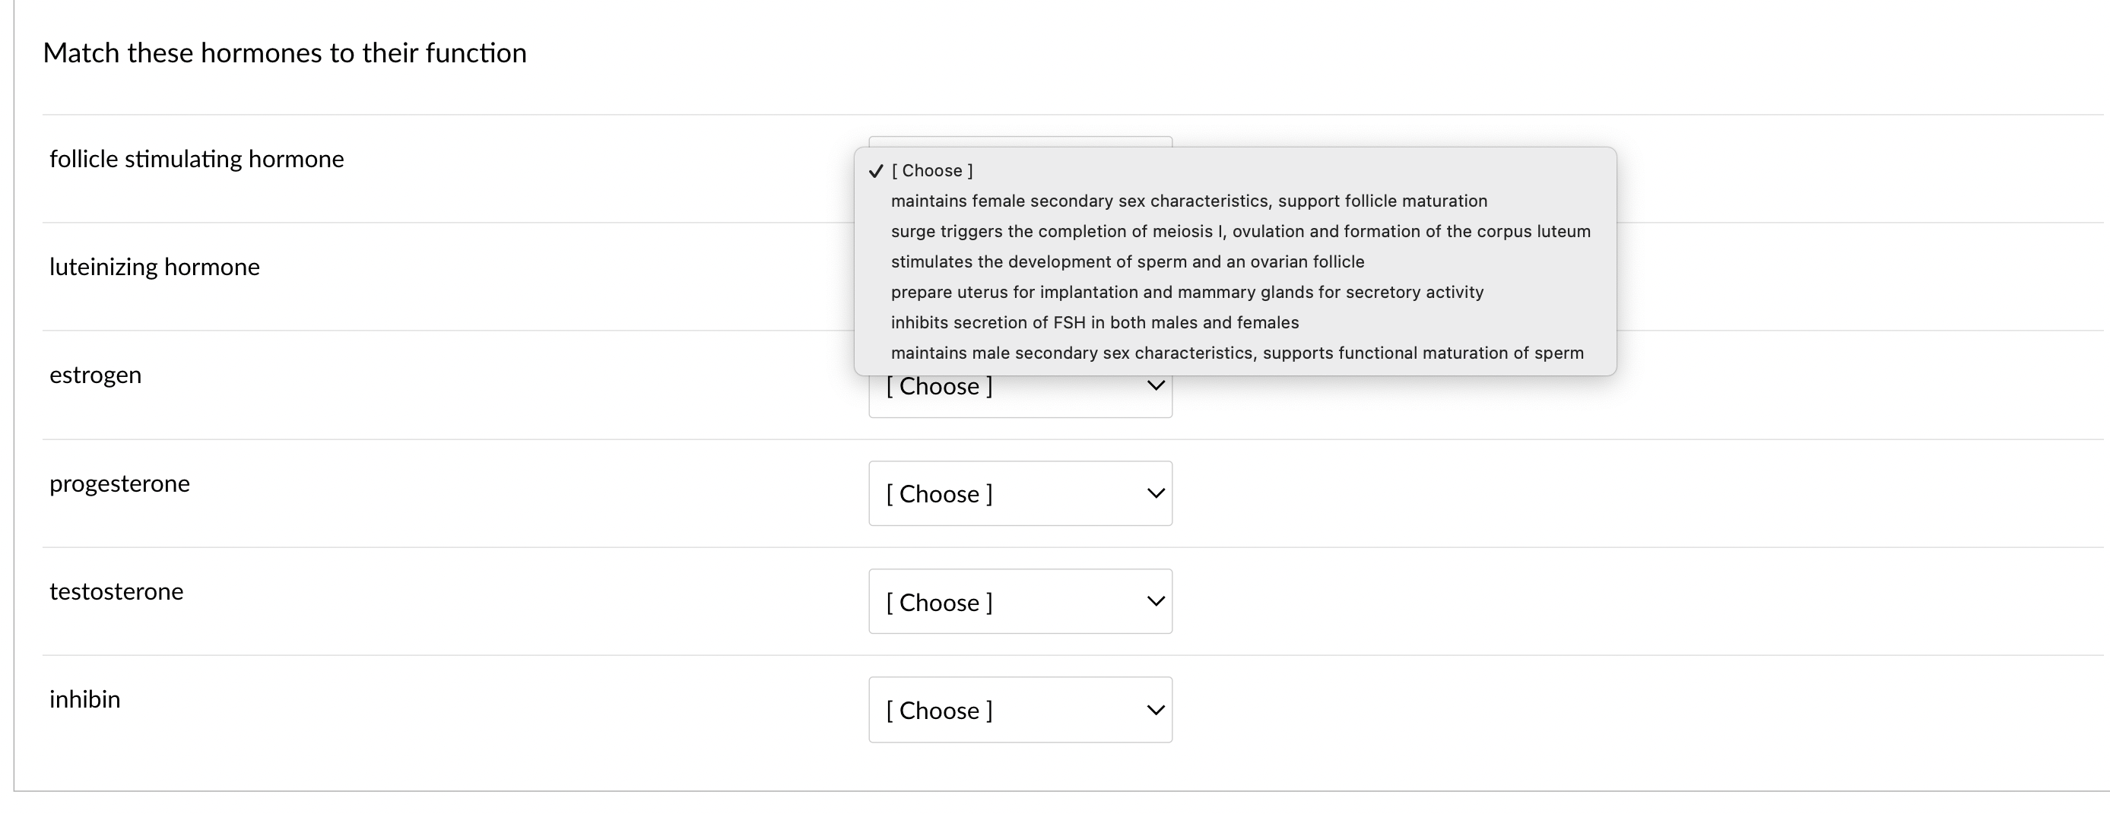Select '[ Choose ]' option in open dropdown list

(x=932, y=170)
